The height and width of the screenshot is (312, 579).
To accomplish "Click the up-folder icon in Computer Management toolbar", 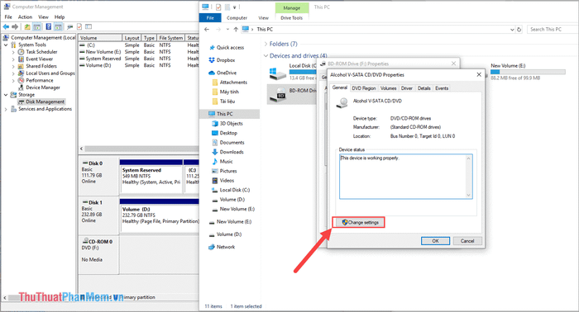I will coord(27,26).
